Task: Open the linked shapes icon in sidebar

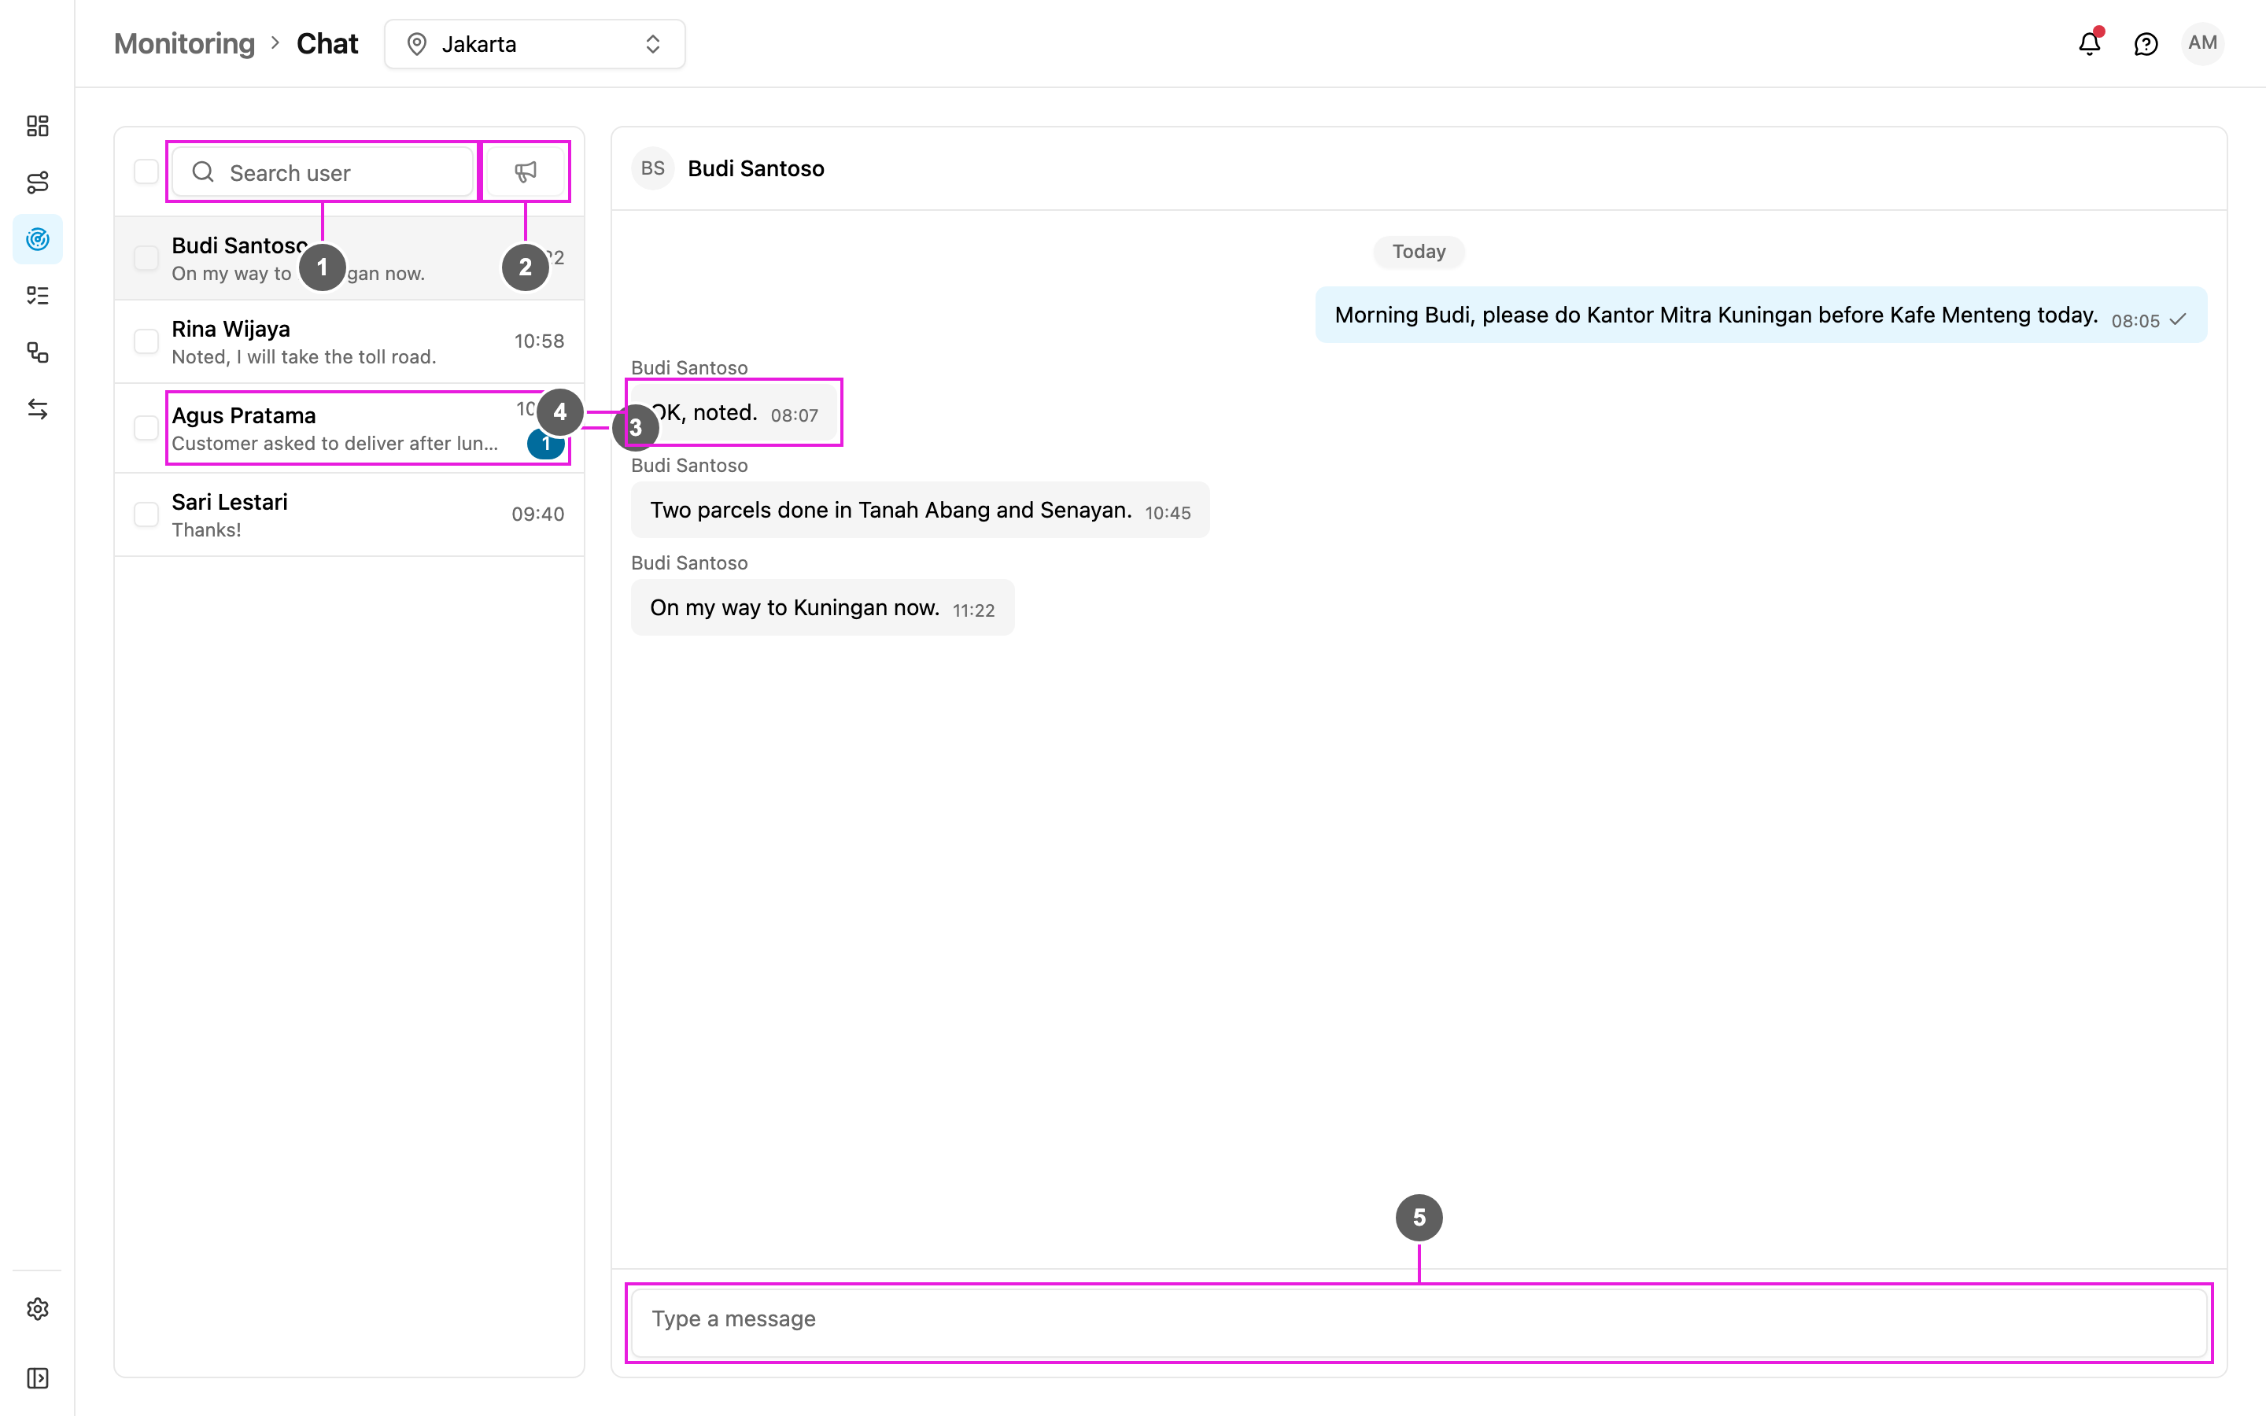Action: point(38,352)
